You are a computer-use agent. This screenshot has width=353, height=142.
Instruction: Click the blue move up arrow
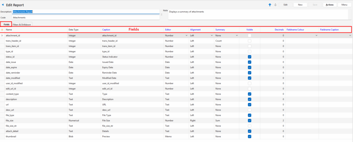[270, 5]
